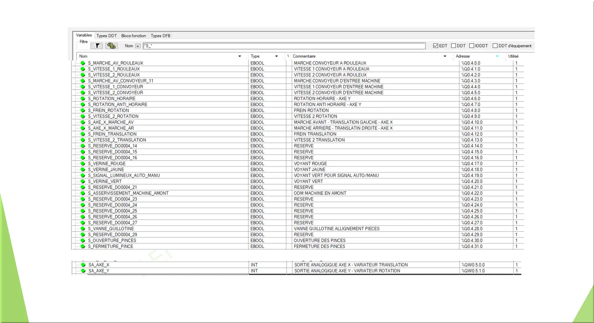Click green icon of SA_AXE_X
Screen dimensions: 594x323
(x=83, y=265)
